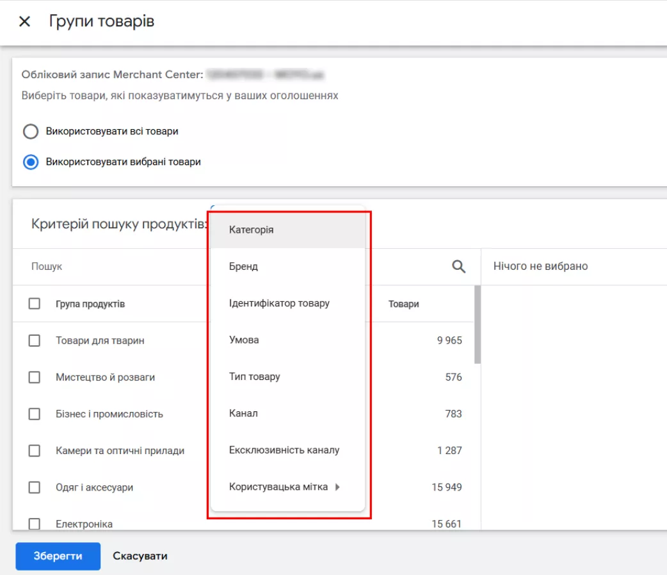
Task: Choose the Умова menu entry
Action: click(x=244, y=340)
